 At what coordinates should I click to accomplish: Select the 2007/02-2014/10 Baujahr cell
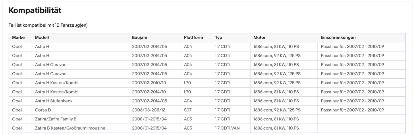pyautogui.click(x=149, y=92)
